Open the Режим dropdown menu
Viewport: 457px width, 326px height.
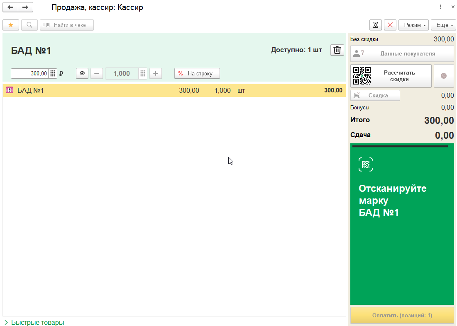coord(414,25)
